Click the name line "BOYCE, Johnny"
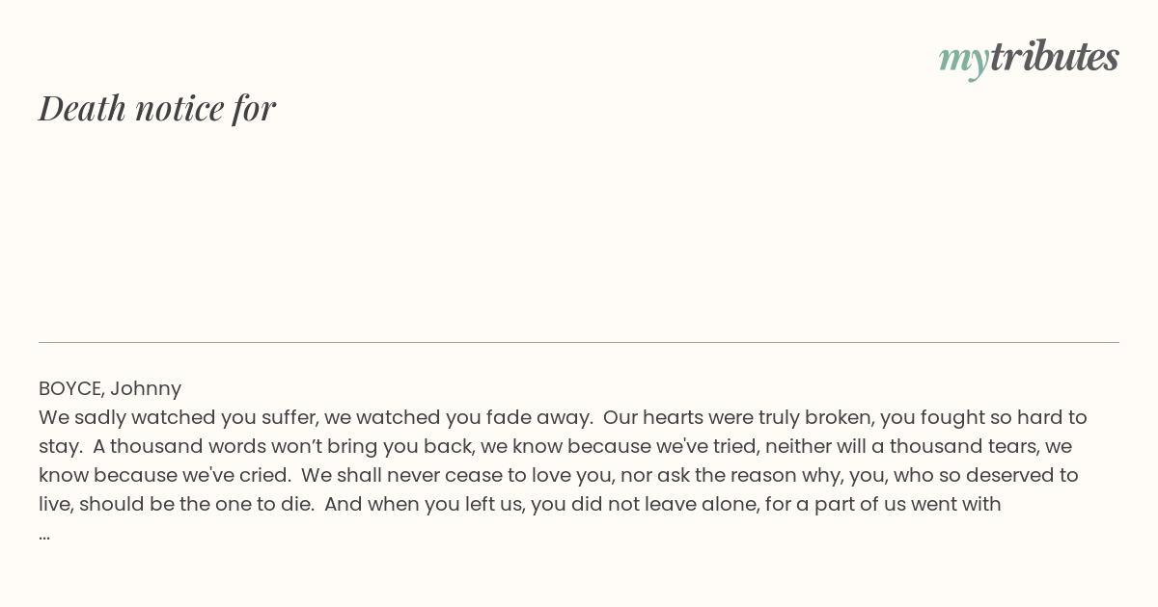 (x=110, y=388)
